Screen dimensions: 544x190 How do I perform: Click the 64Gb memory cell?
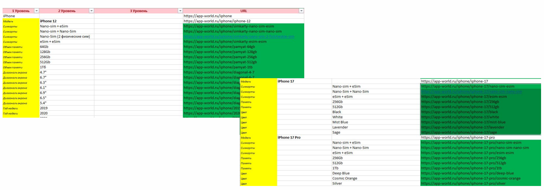pos(45,47)
